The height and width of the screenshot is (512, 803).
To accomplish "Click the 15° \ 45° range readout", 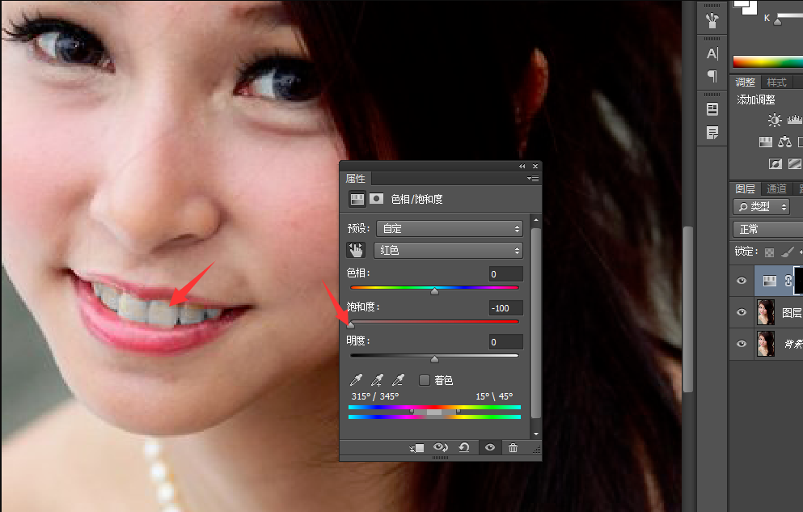I will [x=494, y=396].
